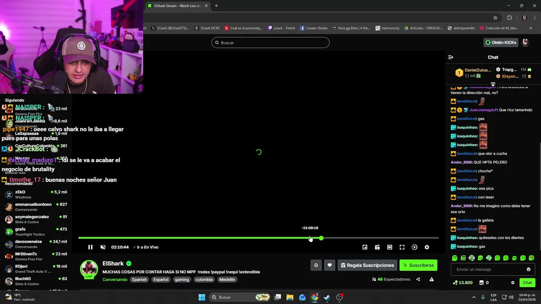Open the Conversando category link
The height and width of the screenshot is (304, 541).
[x=115, y=280]
